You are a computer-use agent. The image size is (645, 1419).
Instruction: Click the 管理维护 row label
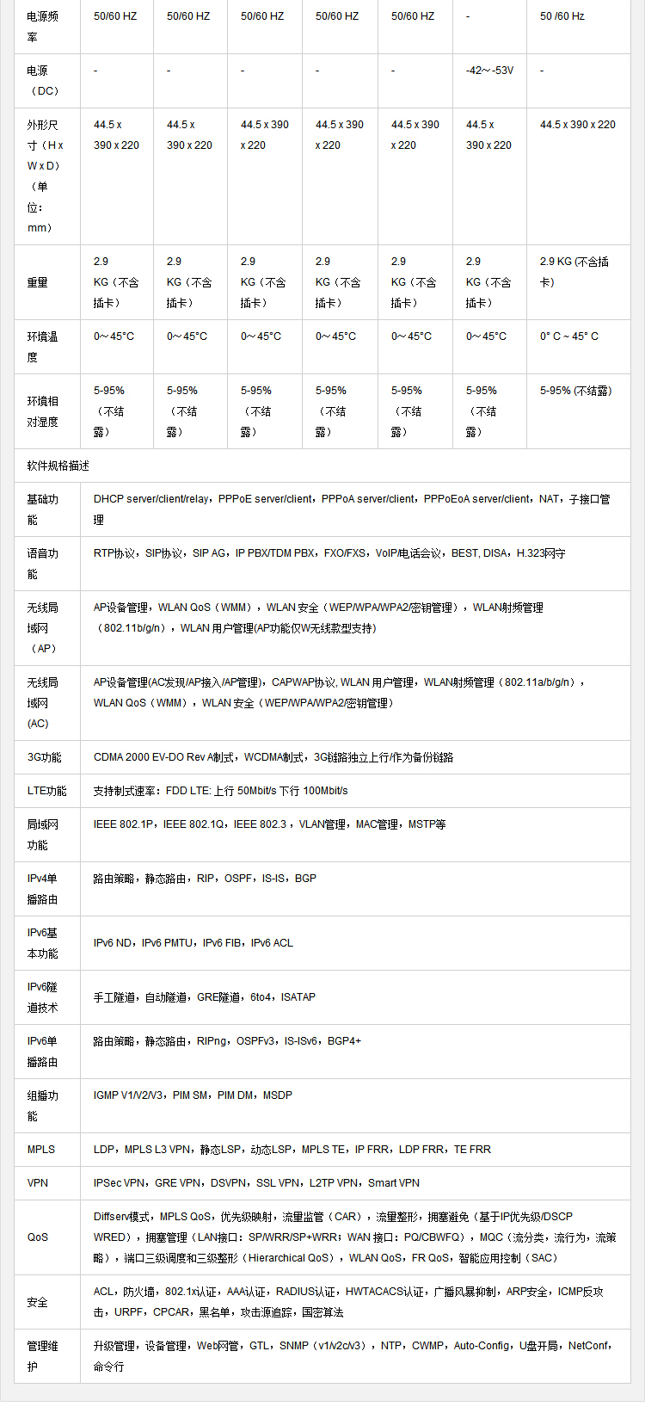43,1356
